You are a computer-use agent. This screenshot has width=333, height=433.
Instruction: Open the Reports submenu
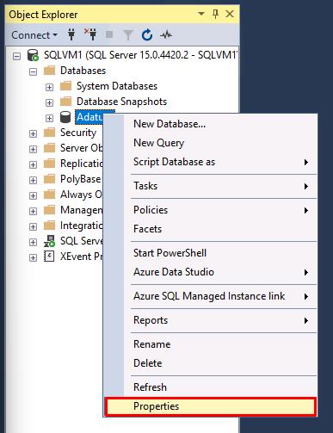pyautogui.click(x=210, y=320)
